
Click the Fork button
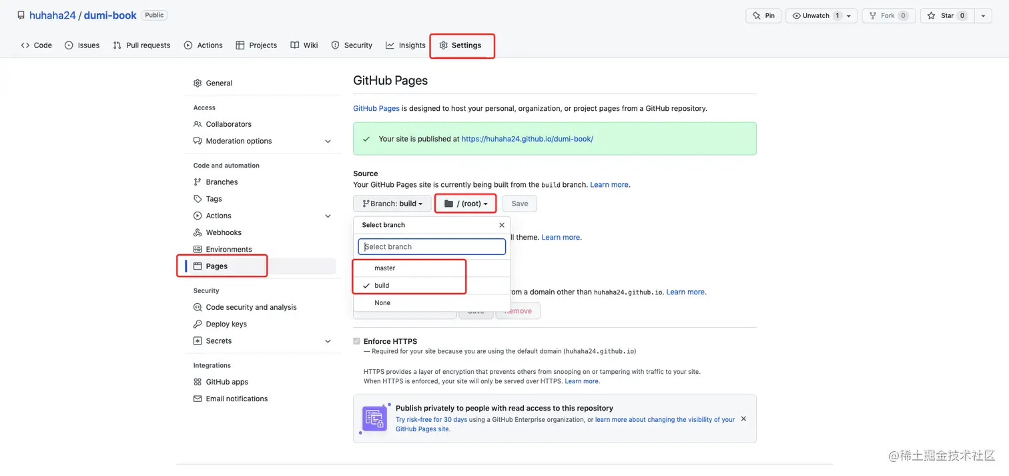point(888,15)
